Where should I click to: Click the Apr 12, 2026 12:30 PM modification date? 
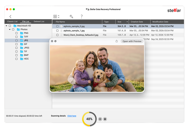point(162,35)
